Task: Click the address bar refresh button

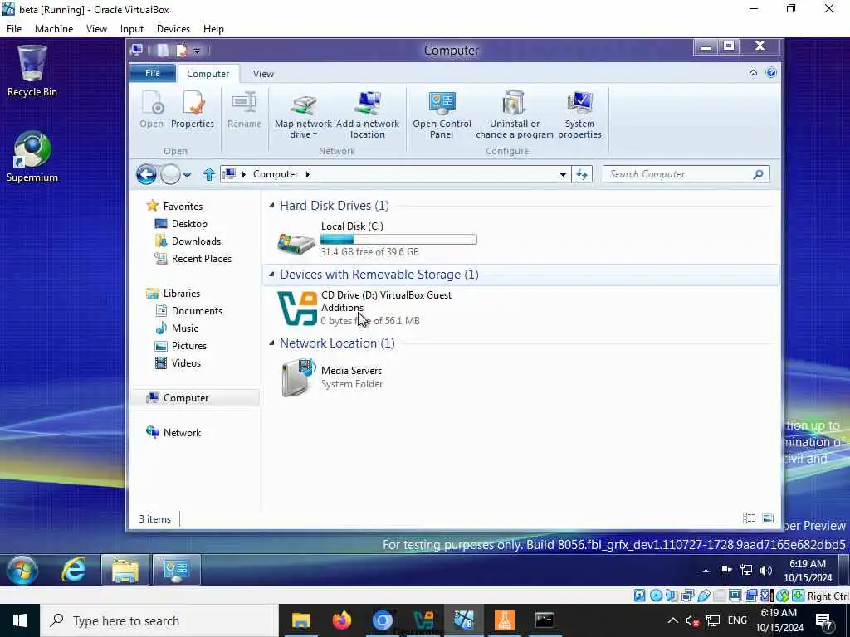Action: click(582, 174)
